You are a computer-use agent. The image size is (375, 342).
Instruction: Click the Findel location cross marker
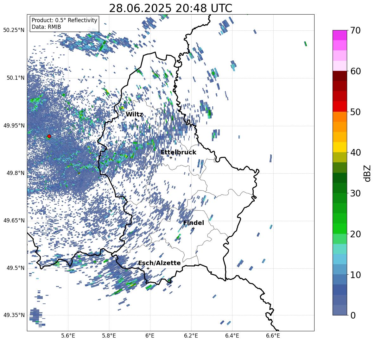click(x=193, y=228)
